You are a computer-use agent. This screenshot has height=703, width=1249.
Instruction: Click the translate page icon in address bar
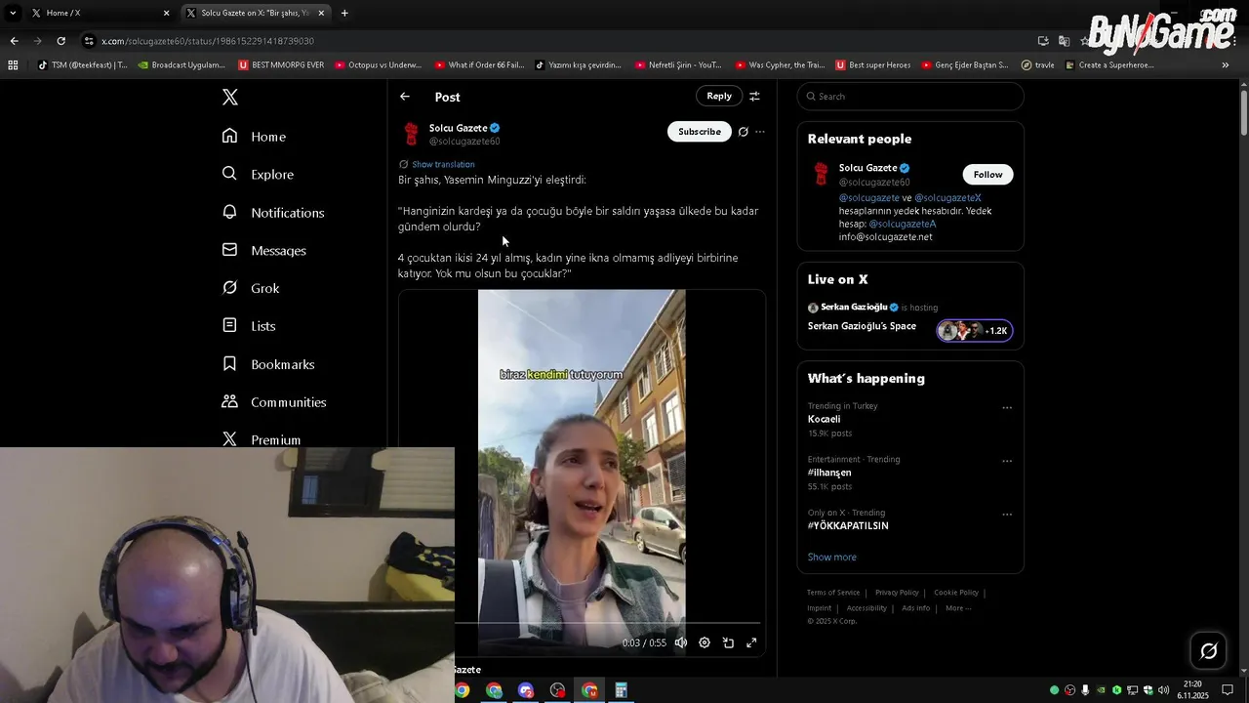click(x=1064, y=41)
